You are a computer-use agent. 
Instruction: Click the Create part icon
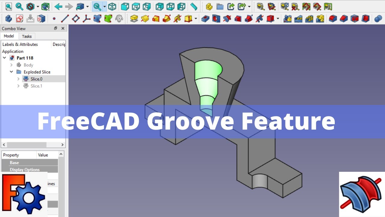point(209,6)
